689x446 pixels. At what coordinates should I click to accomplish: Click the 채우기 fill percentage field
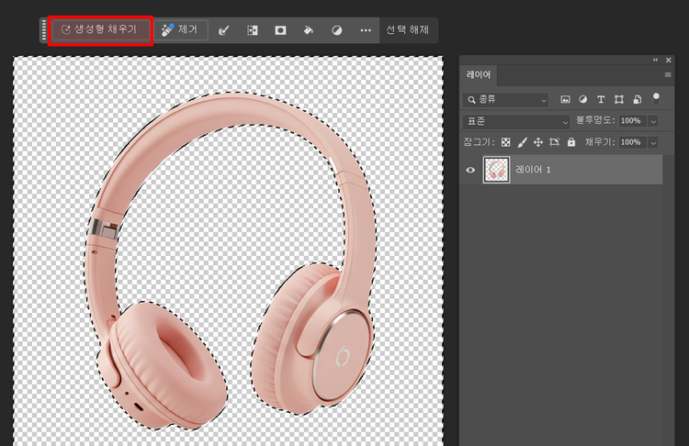click(630, 143)
